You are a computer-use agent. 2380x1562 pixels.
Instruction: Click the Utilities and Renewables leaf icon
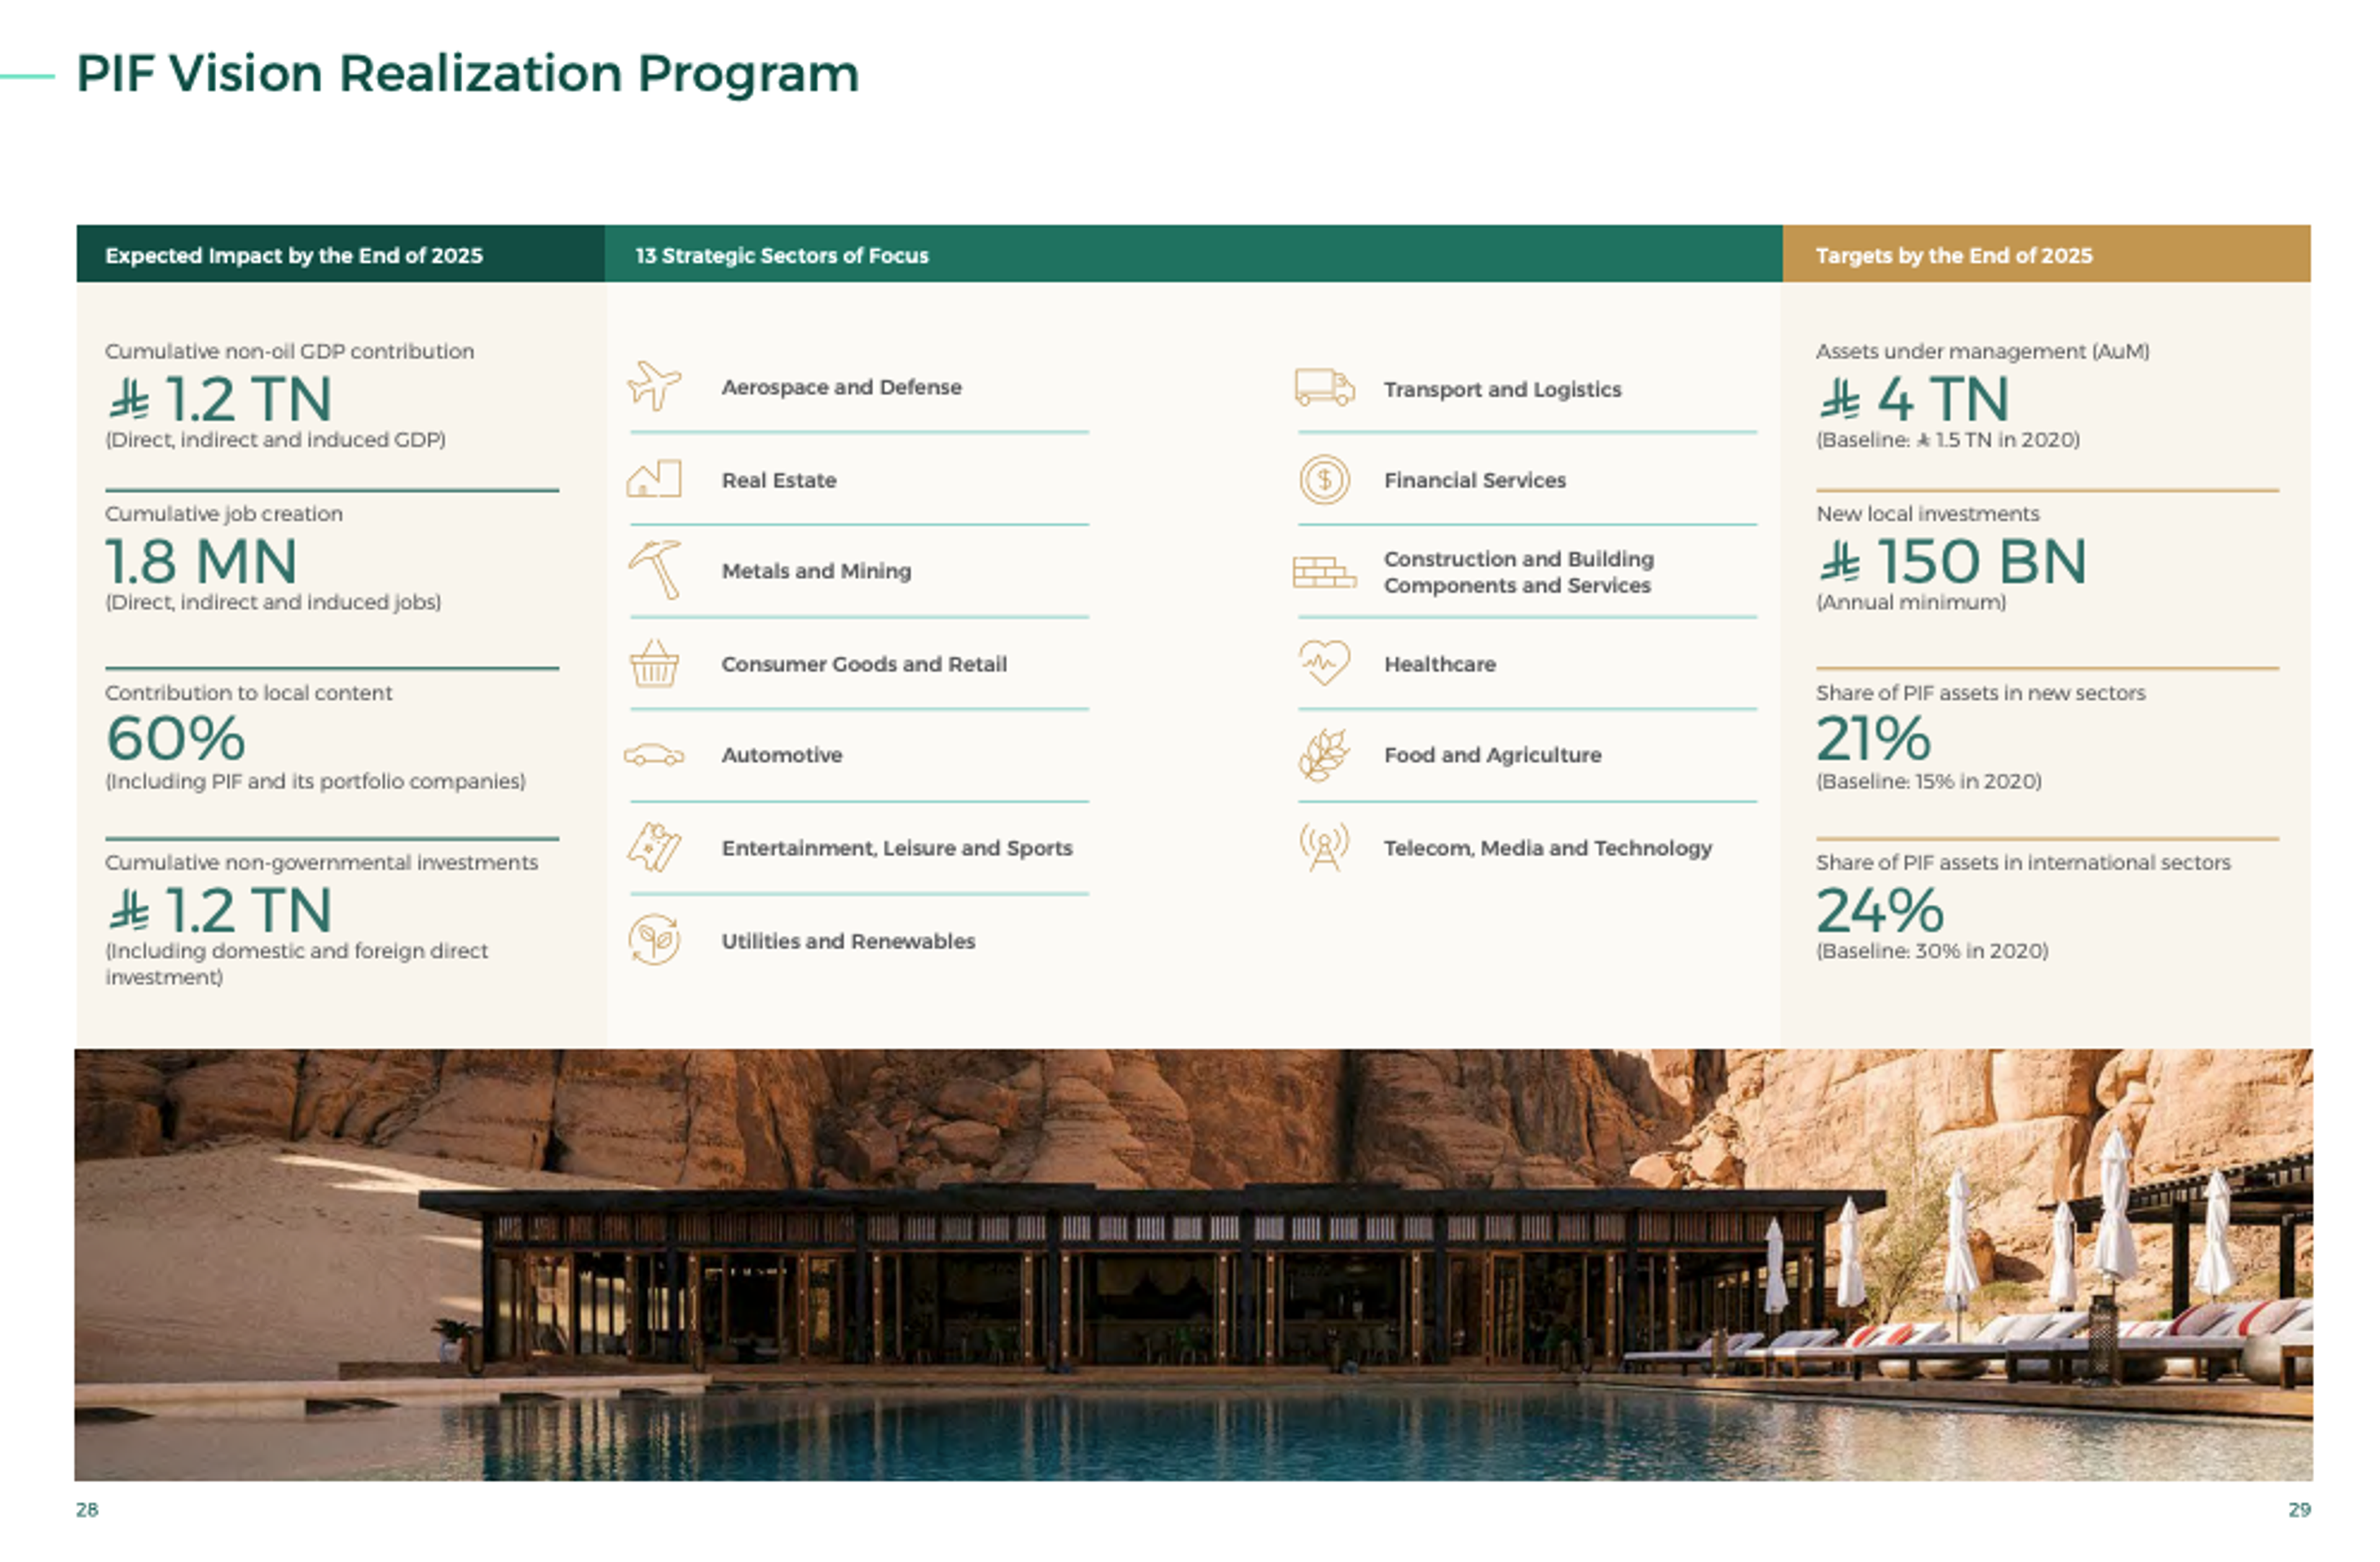654,940
